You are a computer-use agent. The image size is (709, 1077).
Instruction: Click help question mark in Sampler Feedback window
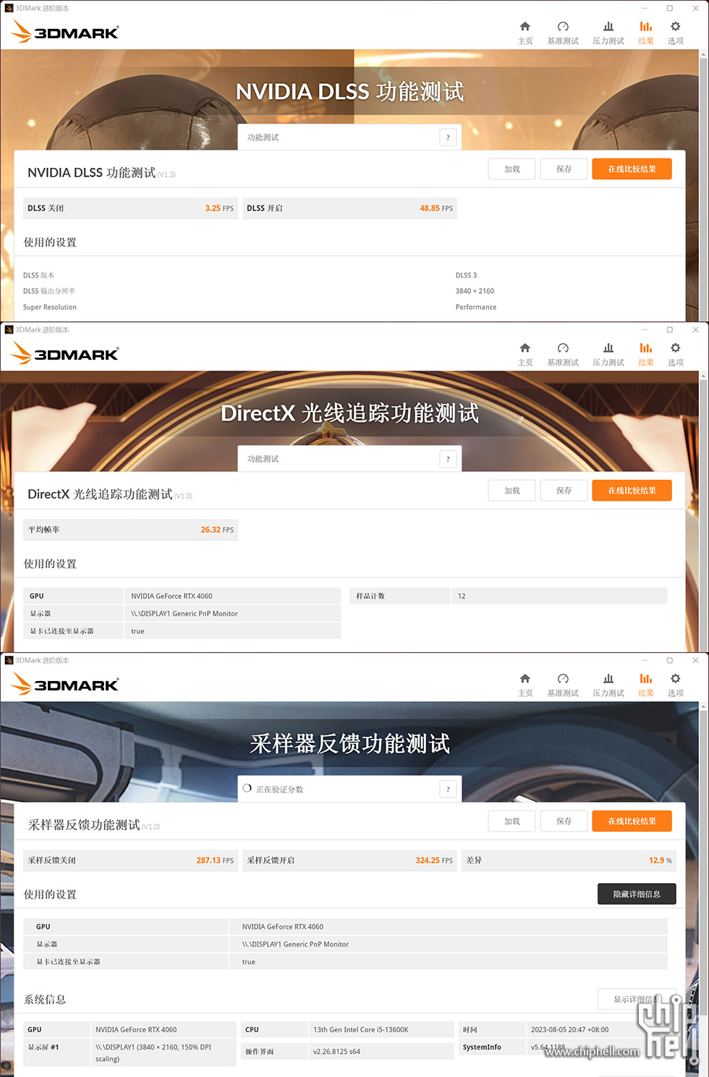[x=448, y=790]
